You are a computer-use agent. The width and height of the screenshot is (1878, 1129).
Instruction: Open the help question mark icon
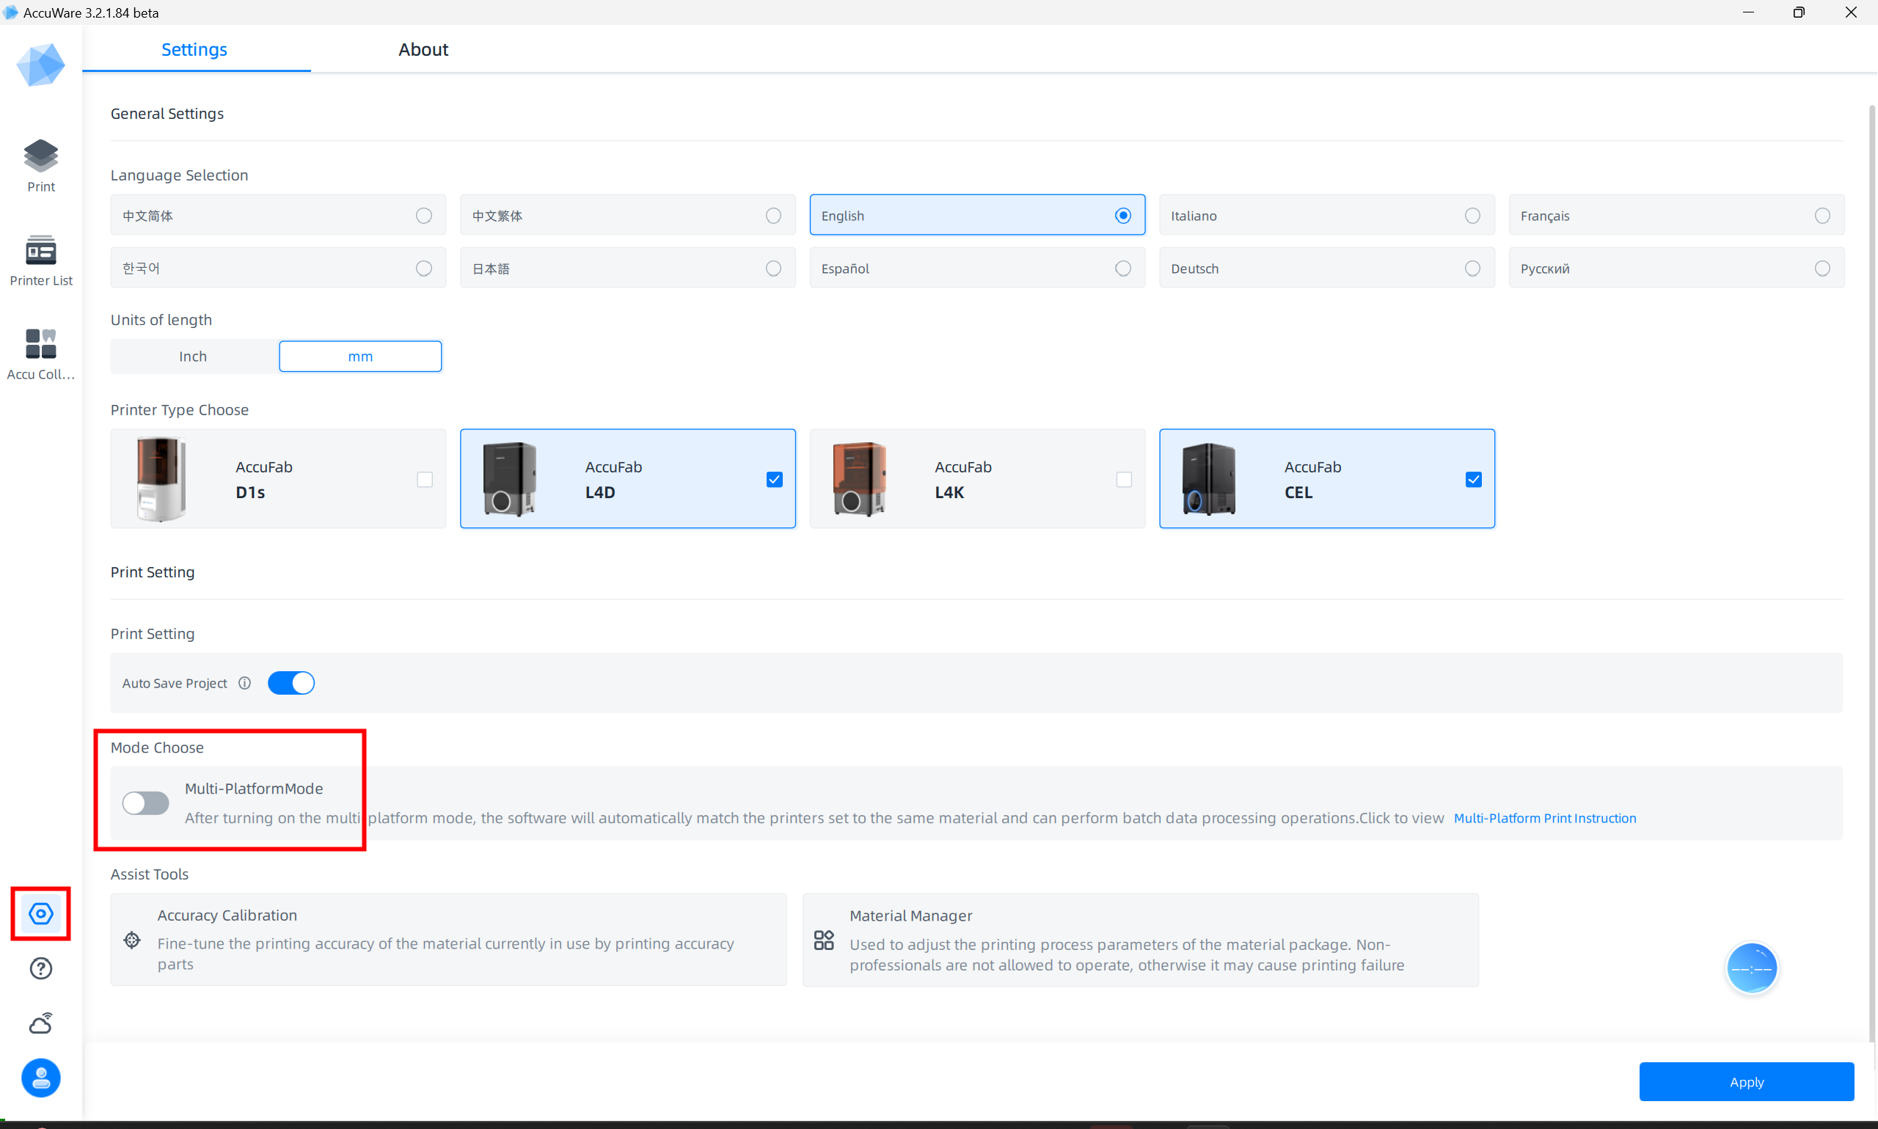pyautogui.click(x=40, y=968)
